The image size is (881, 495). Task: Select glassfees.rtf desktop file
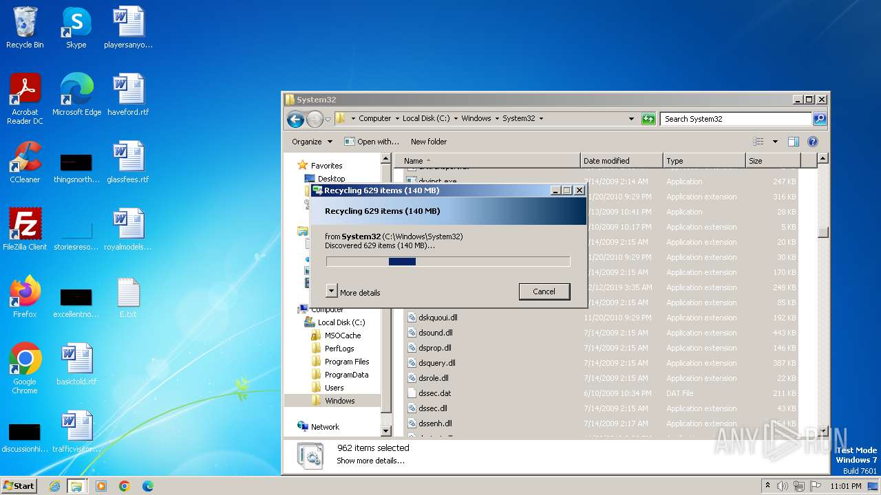[x=128, y=162]
